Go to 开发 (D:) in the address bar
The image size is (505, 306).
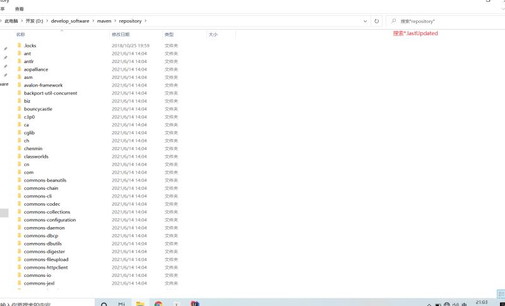tap(35, 21)
